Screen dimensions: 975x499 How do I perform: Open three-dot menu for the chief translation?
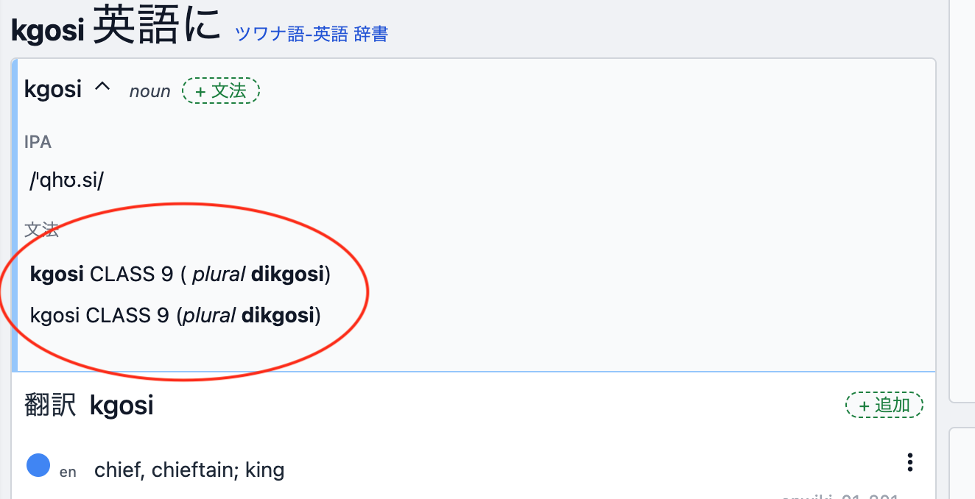[910, 462]
